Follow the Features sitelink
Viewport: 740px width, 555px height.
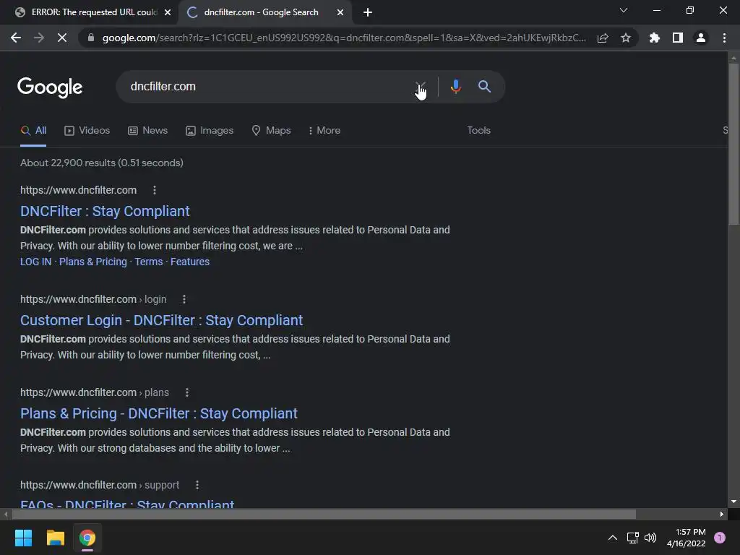(190, 262)
